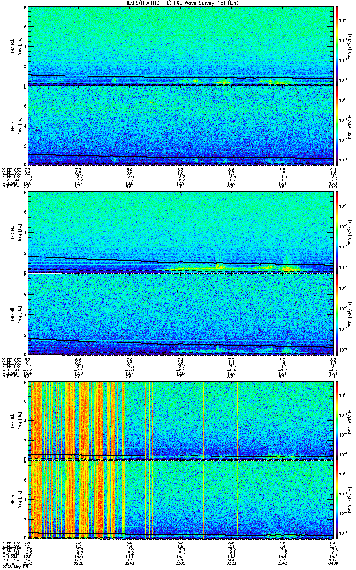Click the "THA BL freq [Hz]" axis label
356x570 pixels.
tap(16, 47)
